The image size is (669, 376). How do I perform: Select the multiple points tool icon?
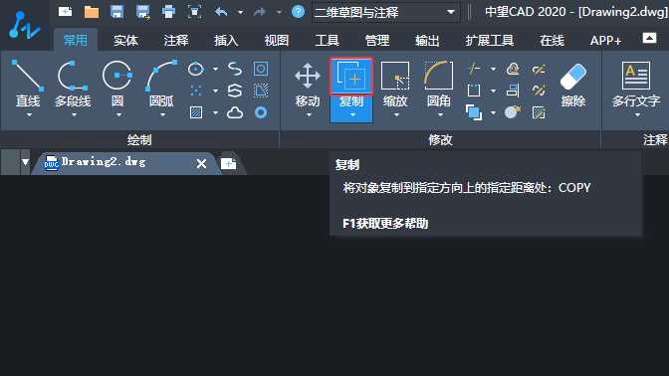pos(196,91)
